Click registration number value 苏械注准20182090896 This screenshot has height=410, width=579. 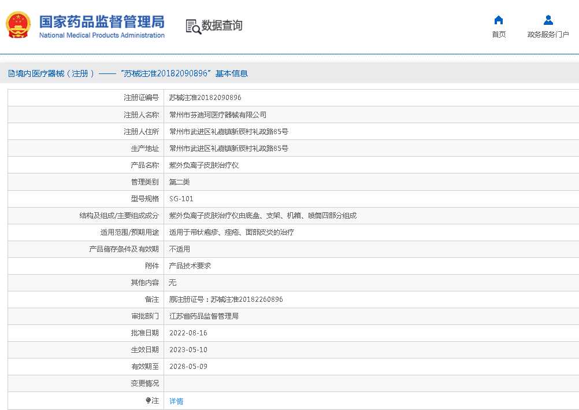[205, 98]
